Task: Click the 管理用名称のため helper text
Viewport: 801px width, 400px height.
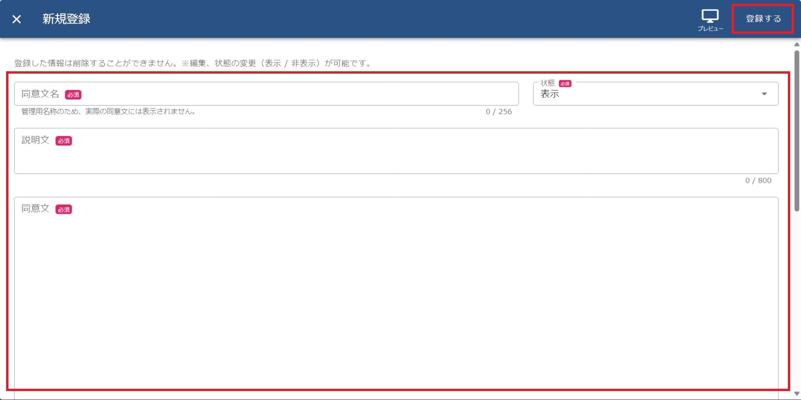Action: pos(108,112)
